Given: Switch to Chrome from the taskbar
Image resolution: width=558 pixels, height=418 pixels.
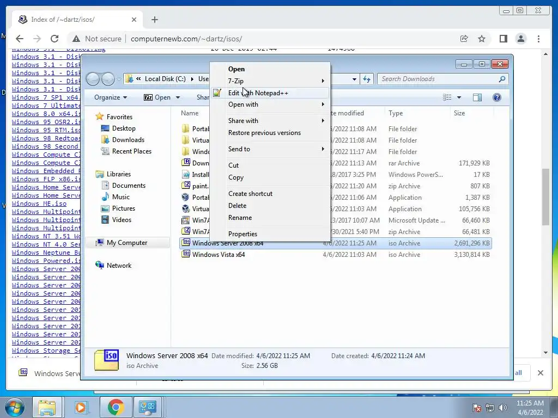Looking at the screenshot, I should 116,407.
